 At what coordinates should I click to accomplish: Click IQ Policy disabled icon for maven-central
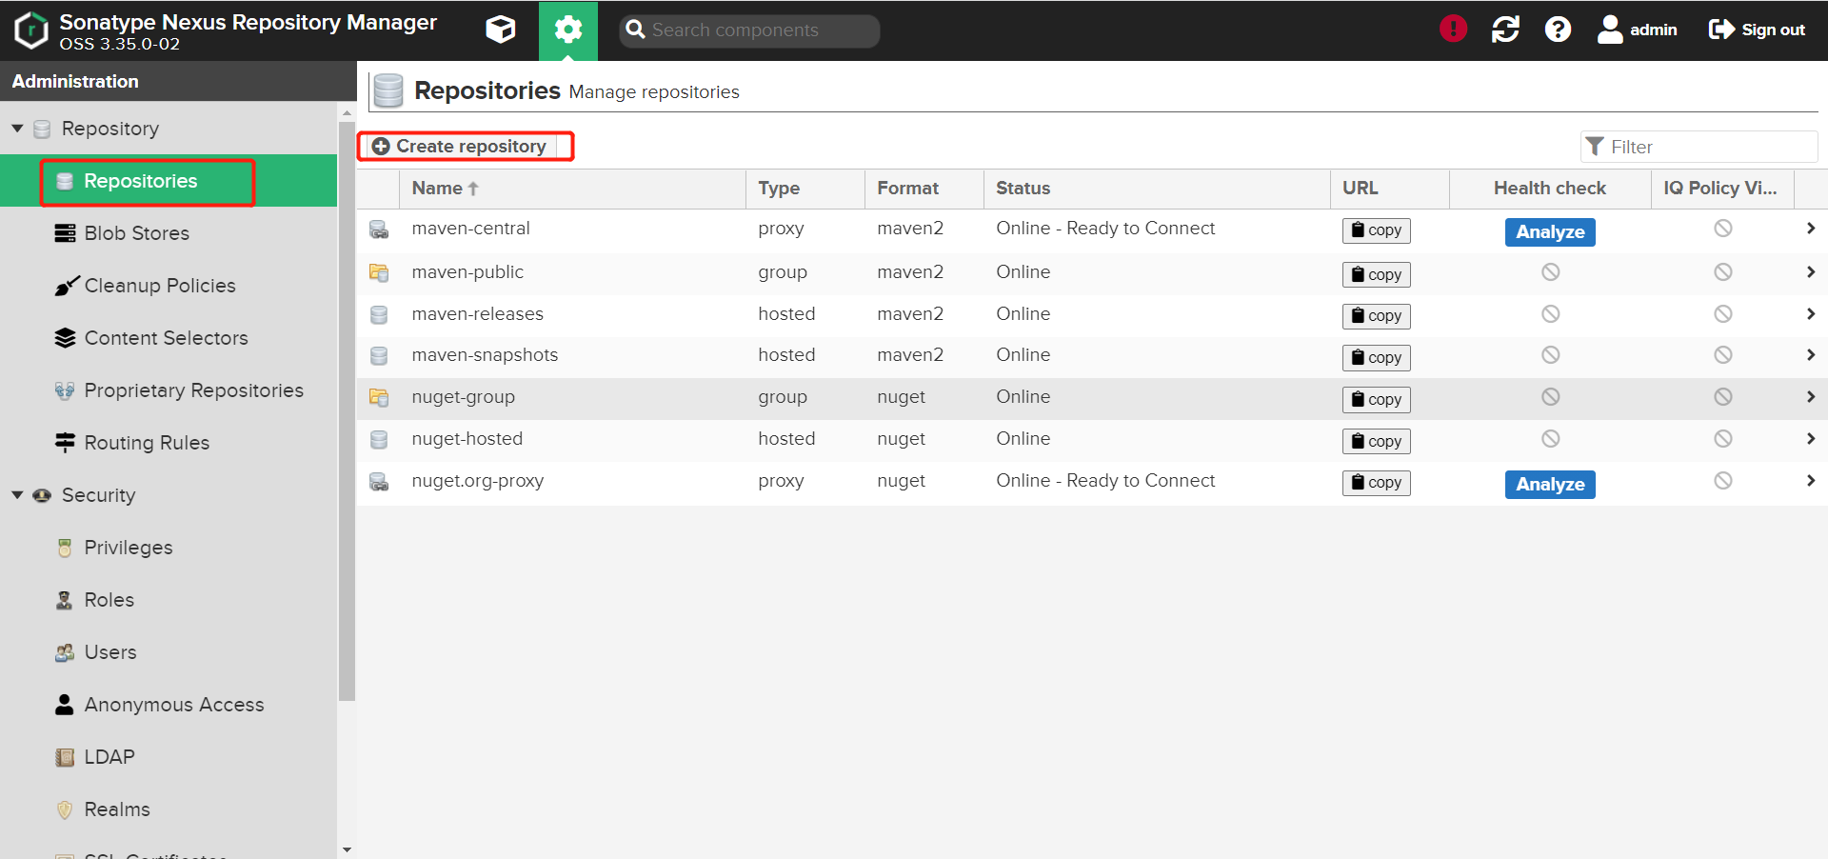tap(1723, 229)
